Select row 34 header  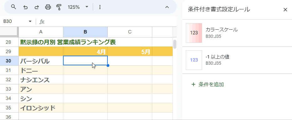pyautogui.click(x=9, y=98)
